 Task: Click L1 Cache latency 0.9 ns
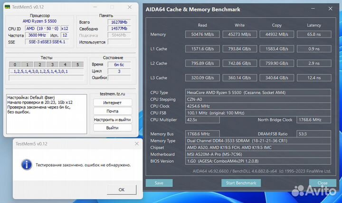click(x=314, y=49)
